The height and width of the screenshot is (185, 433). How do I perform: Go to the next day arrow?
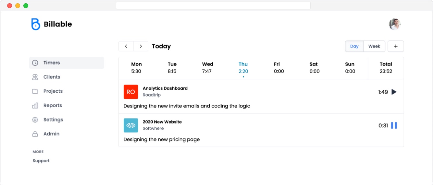141,46
